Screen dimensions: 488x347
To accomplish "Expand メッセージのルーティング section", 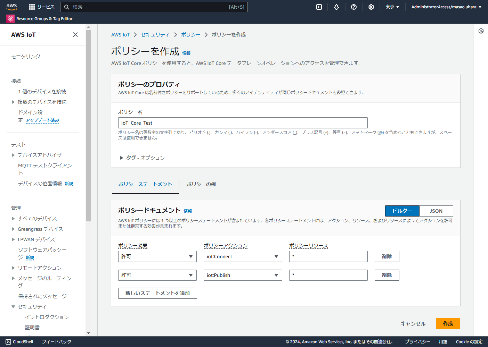I will coord(13,278).
